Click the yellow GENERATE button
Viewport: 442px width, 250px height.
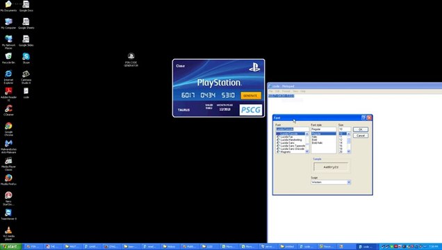tap(251, 96)
